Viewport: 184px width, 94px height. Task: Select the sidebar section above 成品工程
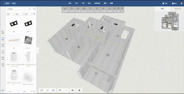point(3,58)
